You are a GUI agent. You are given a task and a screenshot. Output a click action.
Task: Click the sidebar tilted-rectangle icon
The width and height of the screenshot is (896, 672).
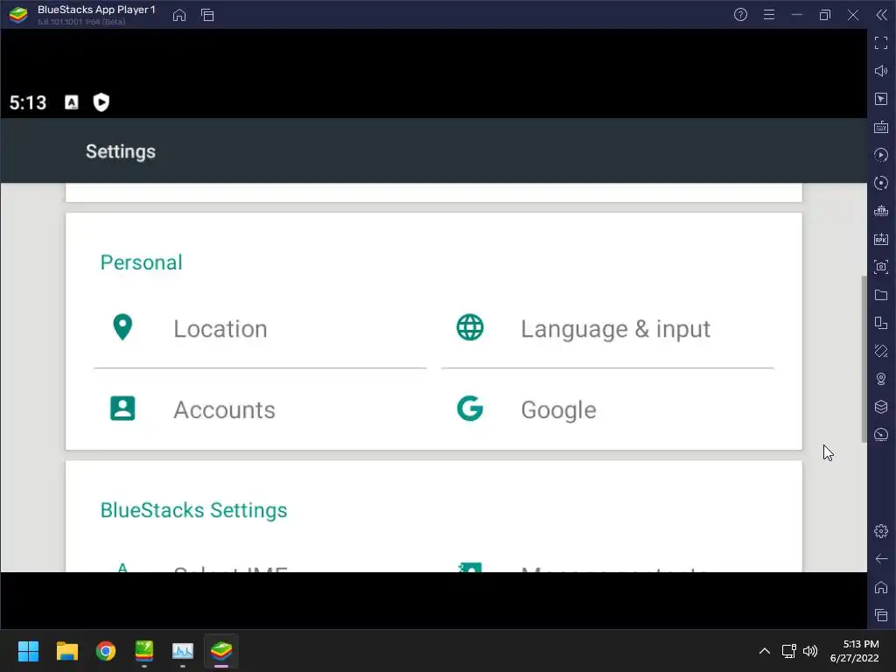[881, 351]
